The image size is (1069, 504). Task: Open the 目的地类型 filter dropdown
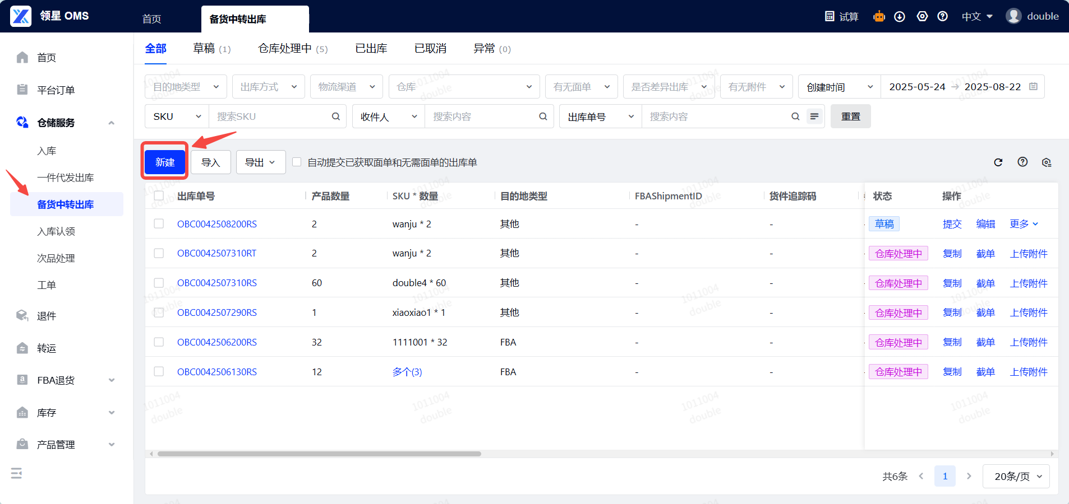point(186,87)
